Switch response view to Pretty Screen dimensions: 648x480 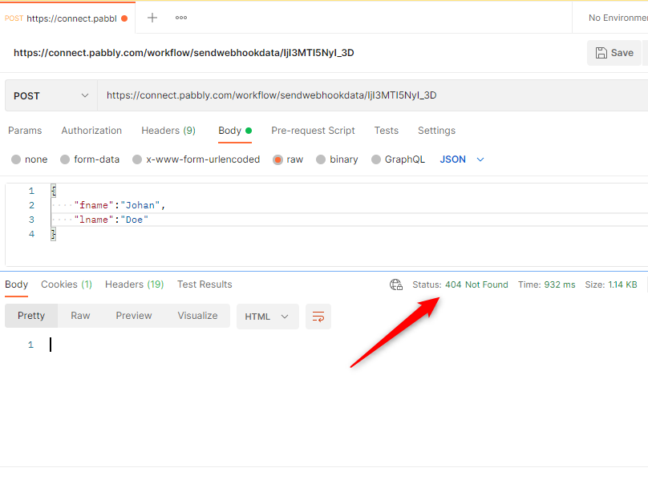[31, 316]
